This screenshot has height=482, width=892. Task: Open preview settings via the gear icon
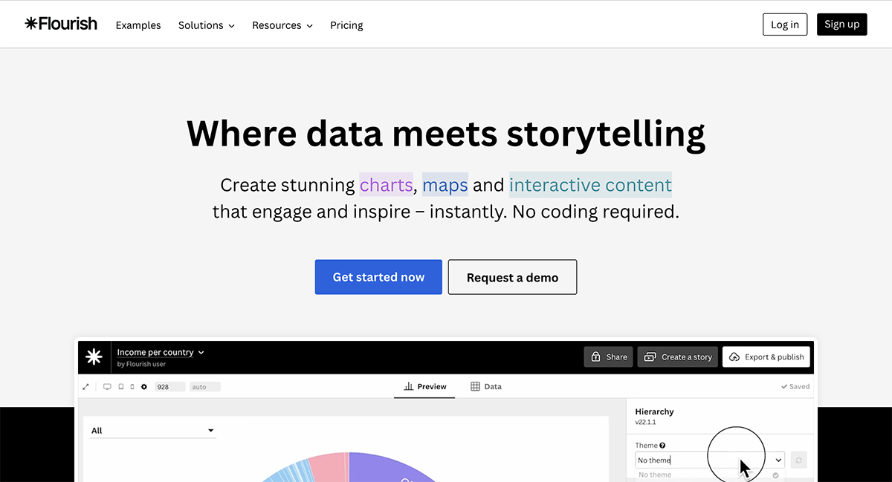pos(144,387)
